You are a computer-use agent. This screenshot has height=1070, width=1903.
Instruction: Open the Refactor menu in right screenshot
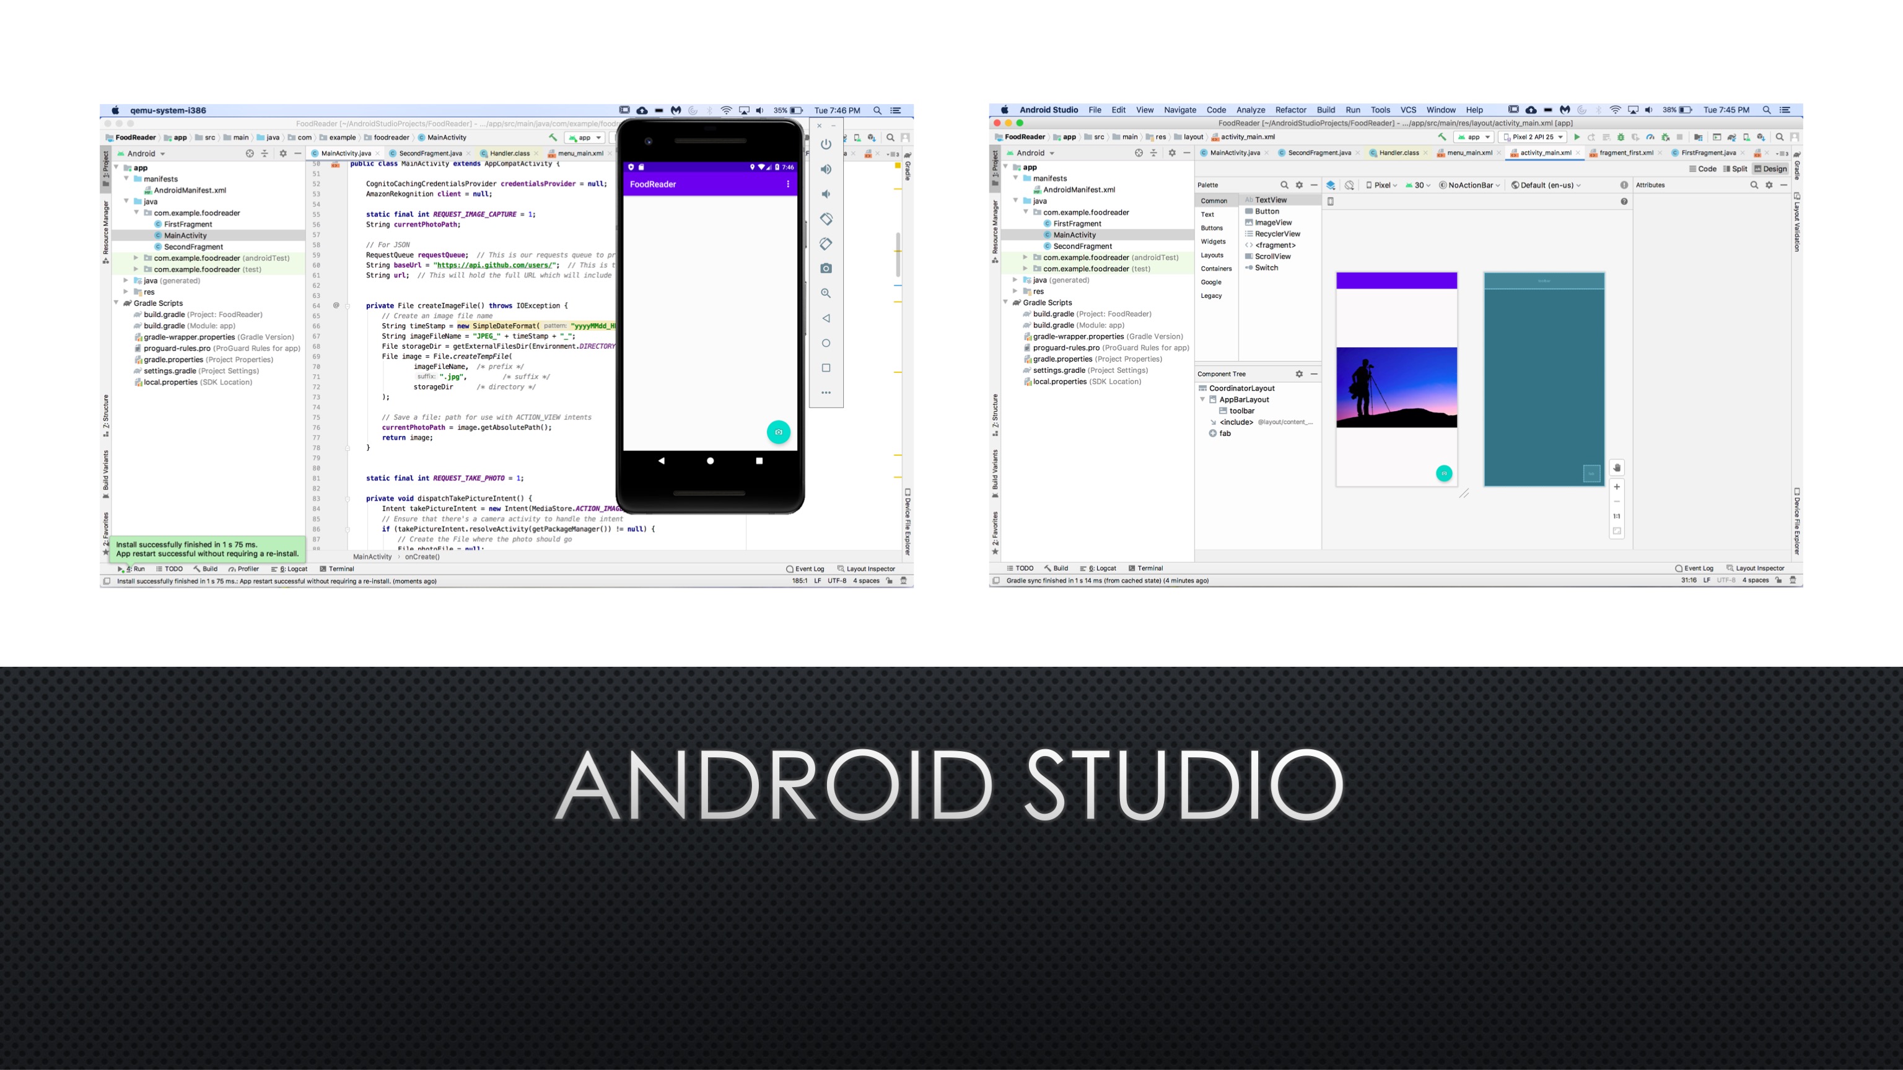click(1290, 110)
